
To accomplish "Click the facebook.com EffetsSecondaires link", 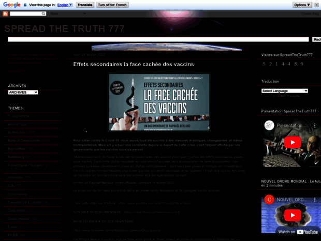I will click(x=116, y=230).
